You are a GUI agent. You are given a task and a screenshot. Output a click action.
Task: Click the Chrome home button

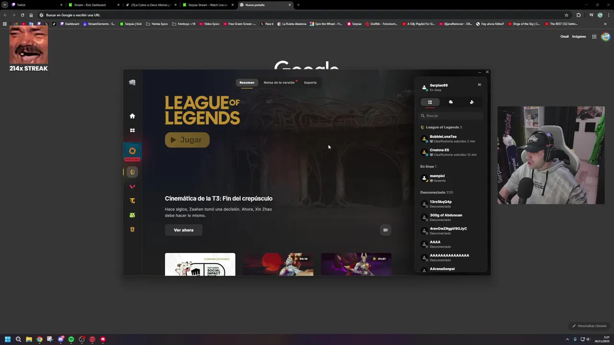pyautogui.click(x=31, y=15)
